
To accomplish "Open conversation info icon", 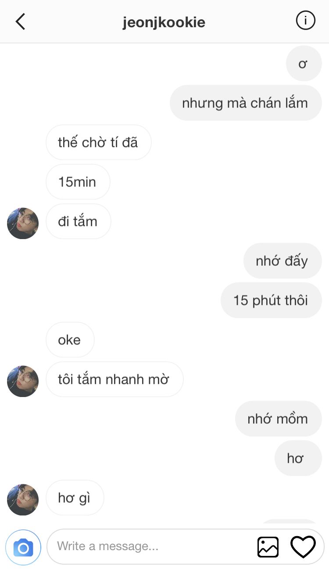I will [x=306, y=21].
